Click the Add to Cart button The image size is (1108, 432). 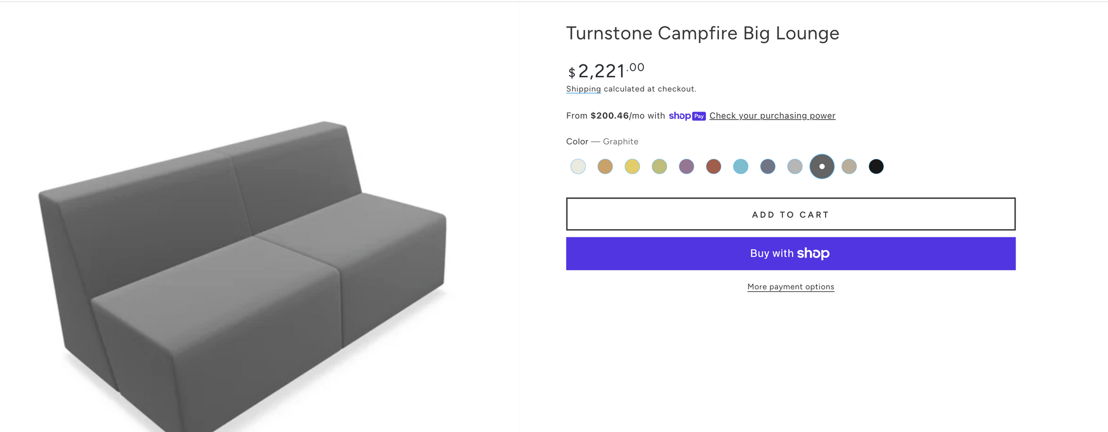[790, 214]
